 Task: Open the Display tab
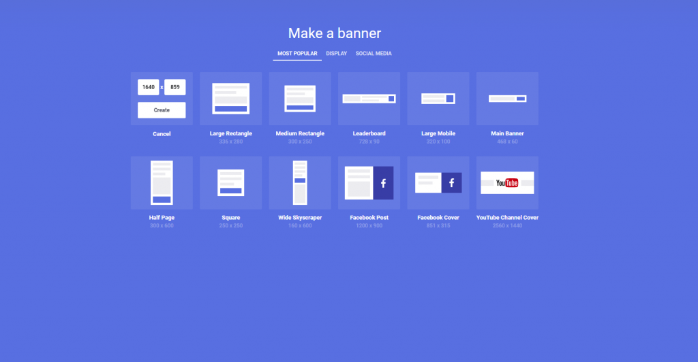[336, 53]
